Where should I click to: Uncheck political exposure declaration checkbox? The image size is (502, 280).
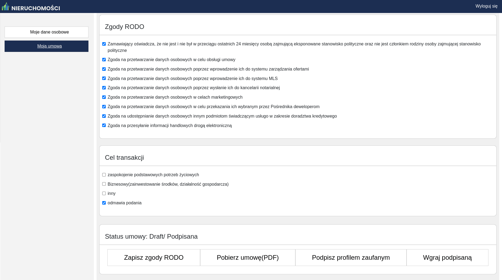(x=104, y=44)
